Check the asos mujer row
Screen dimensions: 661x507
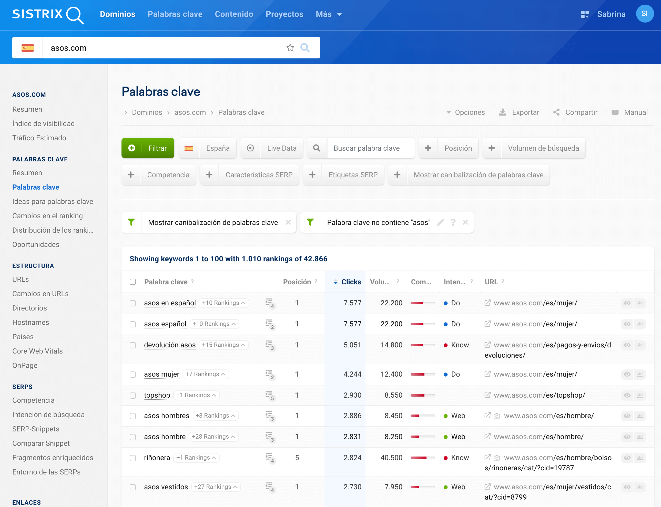[133, 375]
